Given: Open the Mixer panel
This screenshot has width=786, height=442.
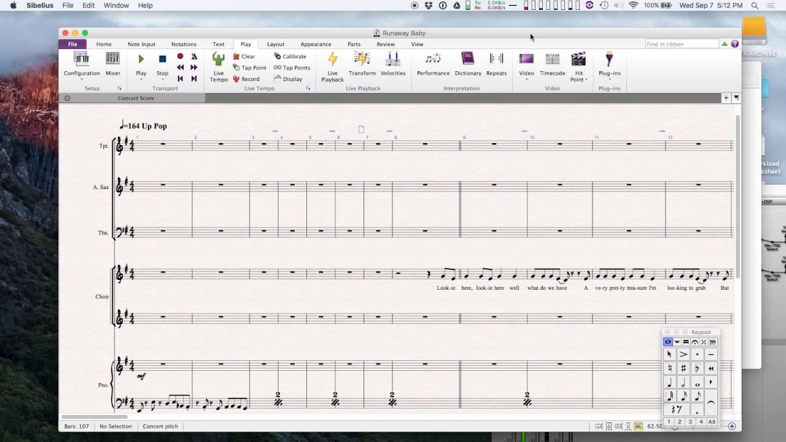Looking at the screenshot, I should 112,63.
